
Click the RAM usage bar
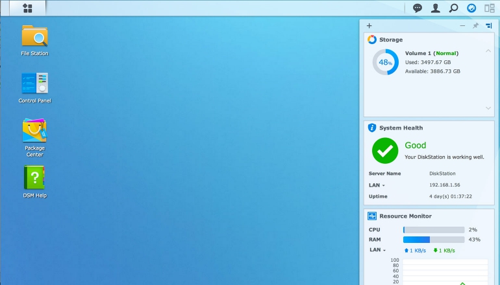click(x=433, y=240)
